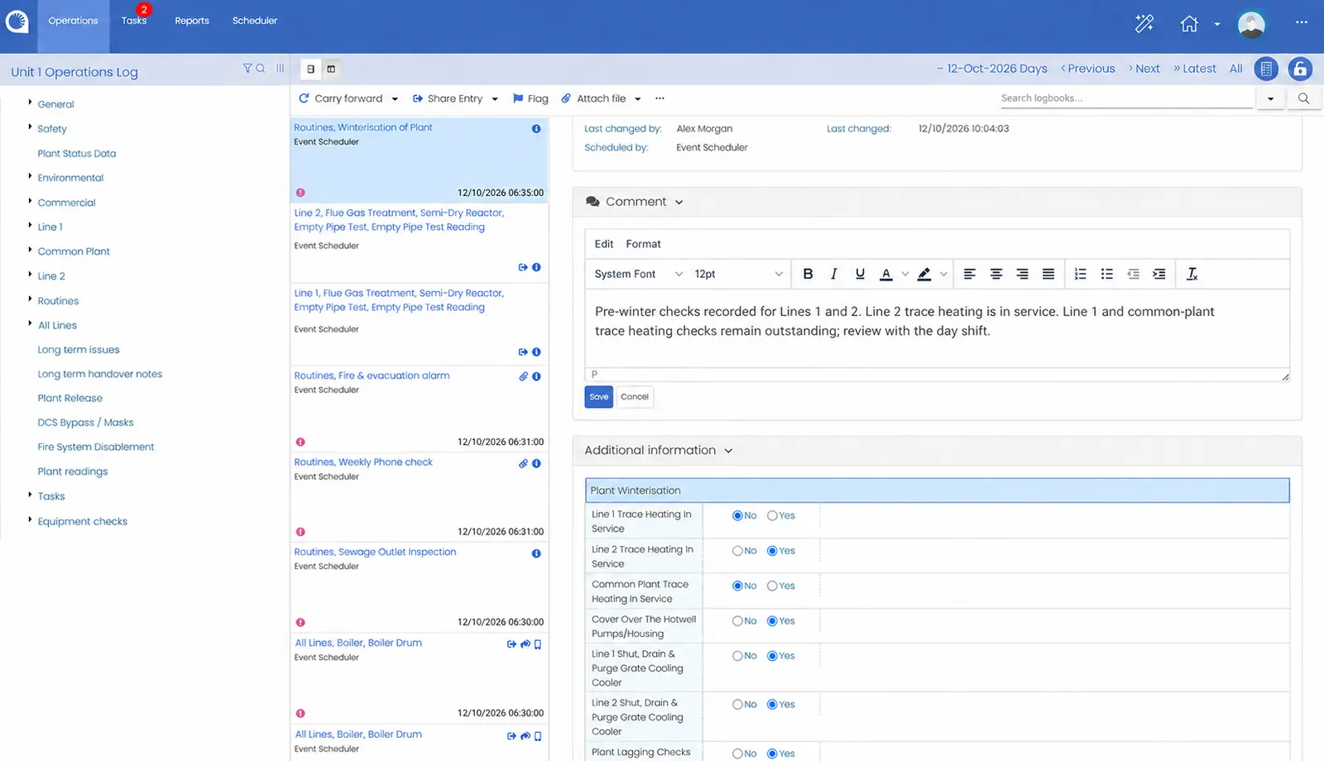Click the search logbooks magnifier button
Viewport: 1324px width, 761px height.
pyautogui.click(x=1303, y=98)
